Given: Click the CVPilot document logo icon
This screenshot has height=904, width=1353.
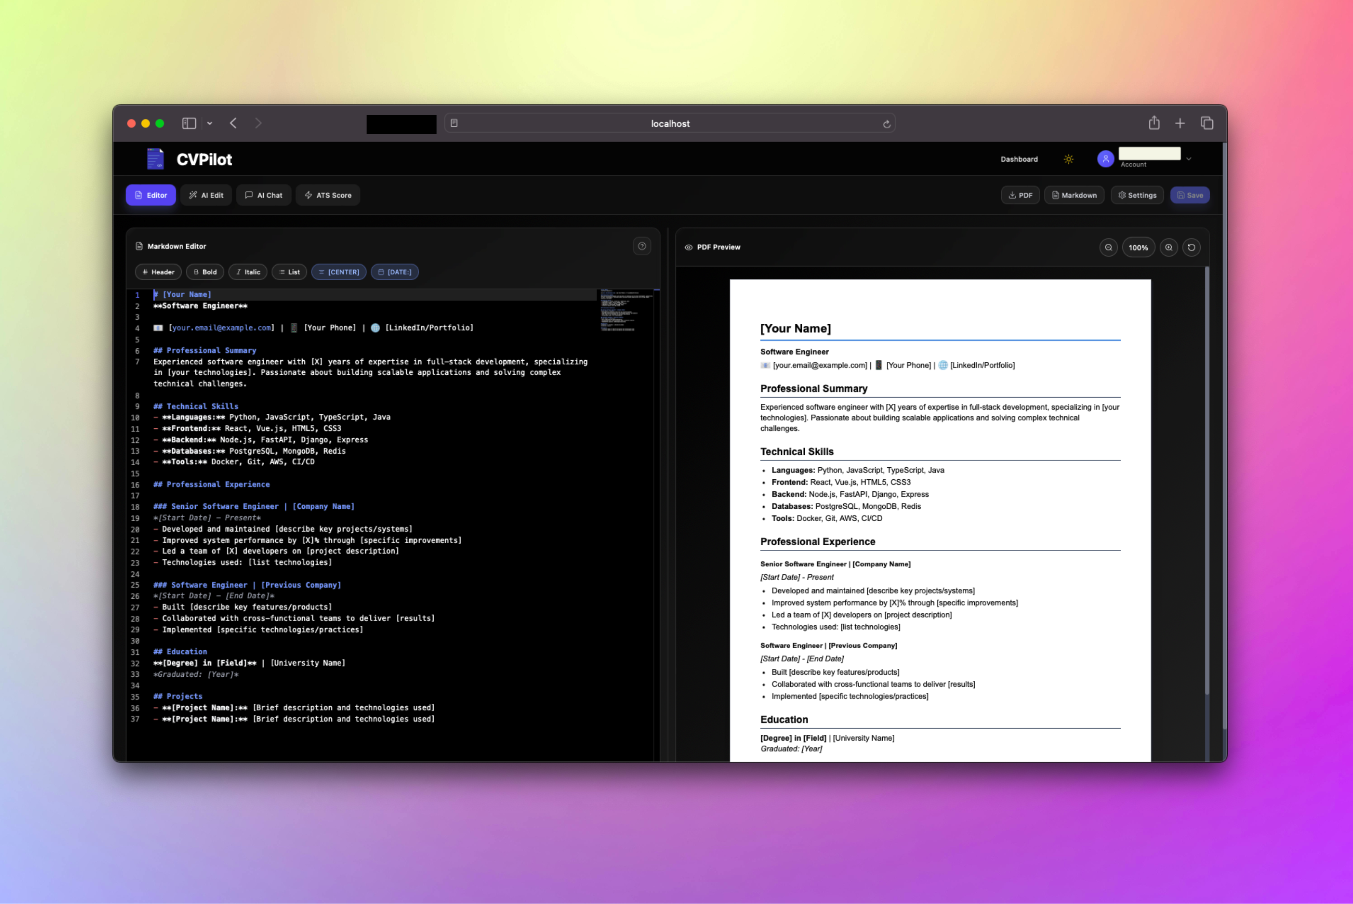Looking at the screenshot, I should [x=155, y=159].
